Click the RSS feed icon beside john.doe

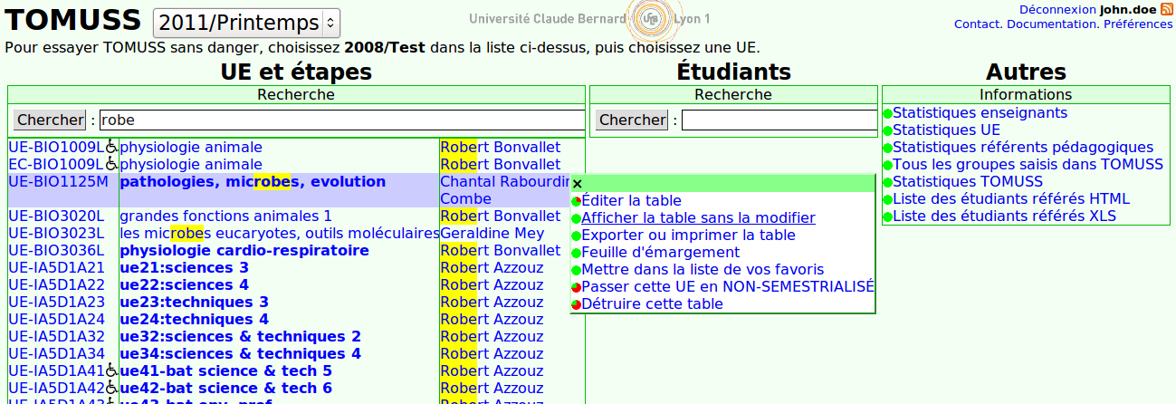1166,9
